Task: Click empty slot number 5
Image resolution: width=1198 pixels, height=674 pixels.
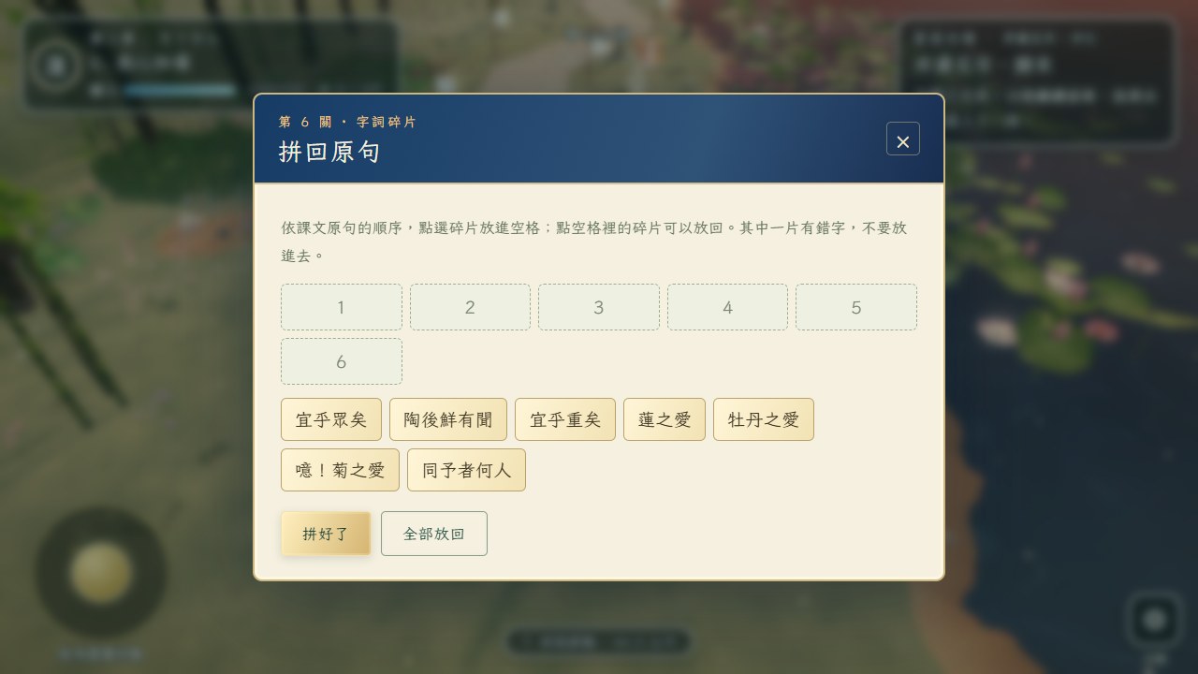Action: point(856,307)
